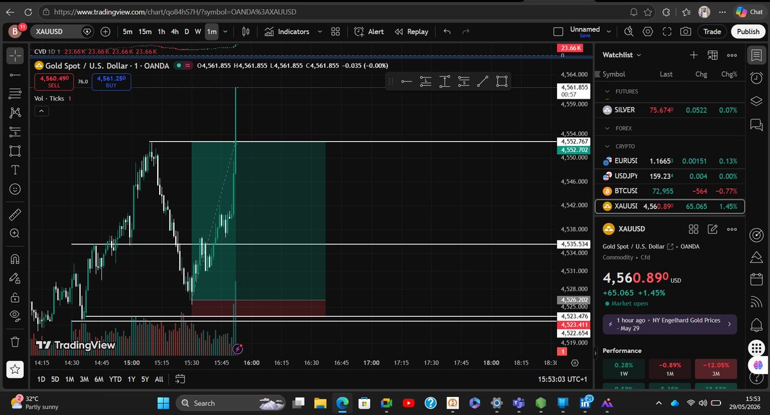Click the redo arrow

(466, 31)
